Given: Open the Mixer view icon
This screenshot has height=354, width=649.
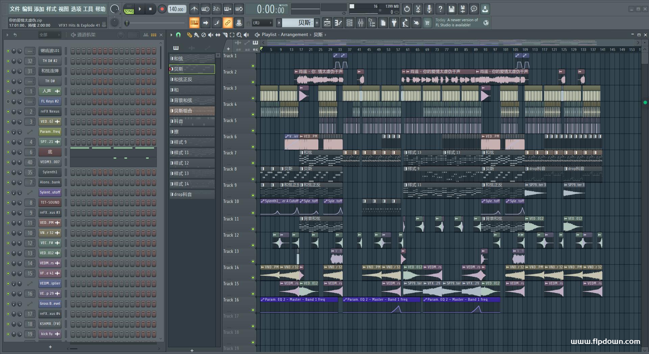Looking at the screenshot, I should pos(361,23).
